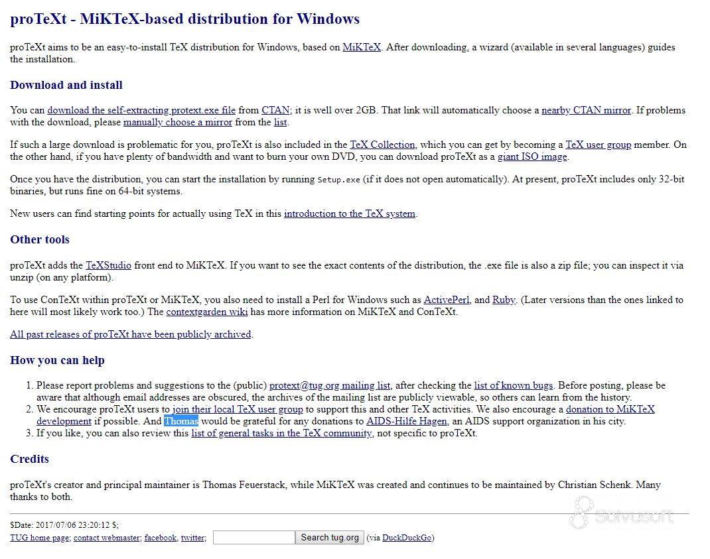Open the TeXStudio link
The height and width of the screenshot is (559, 710).
(x=108, y=265)
